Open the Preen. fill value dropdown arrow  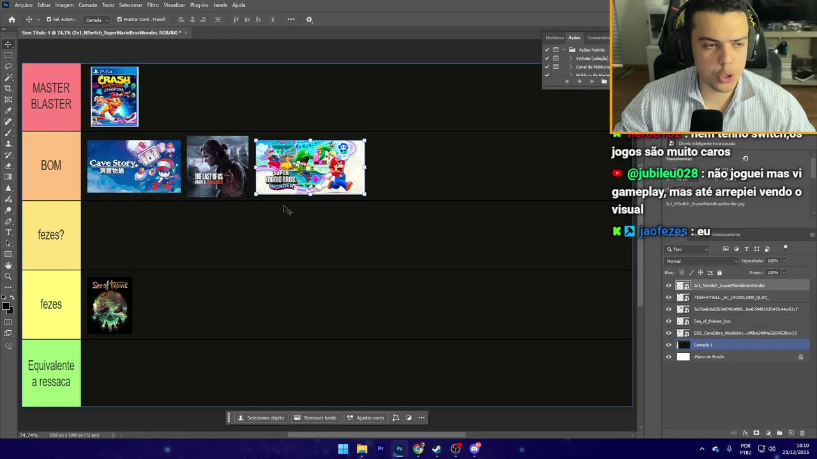784,273
